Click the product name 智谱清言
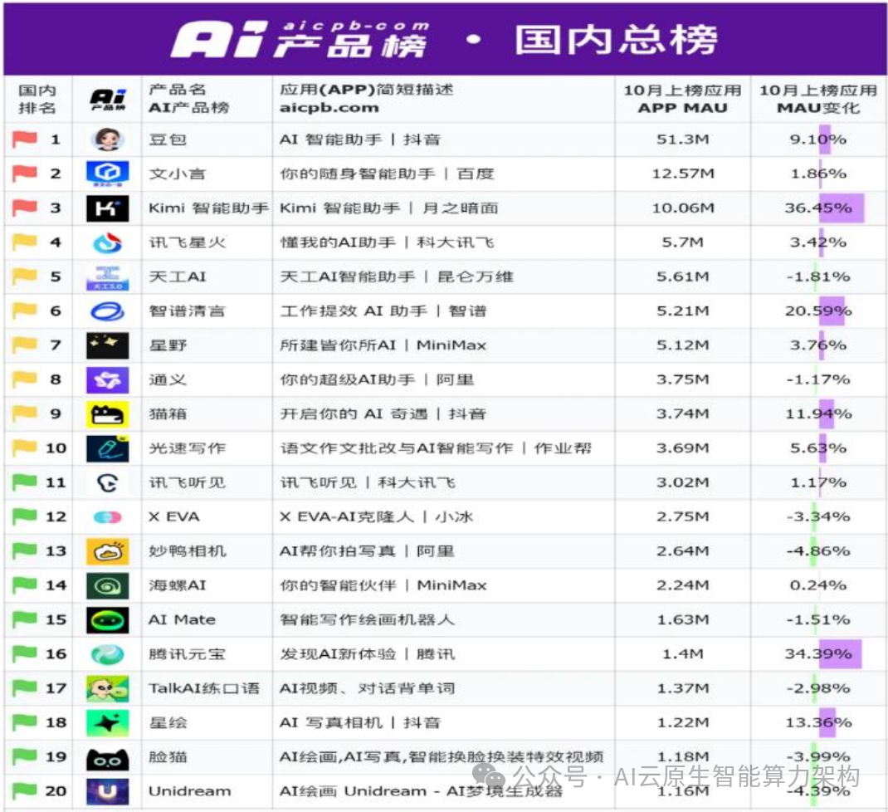 click(x=187, y=311)
